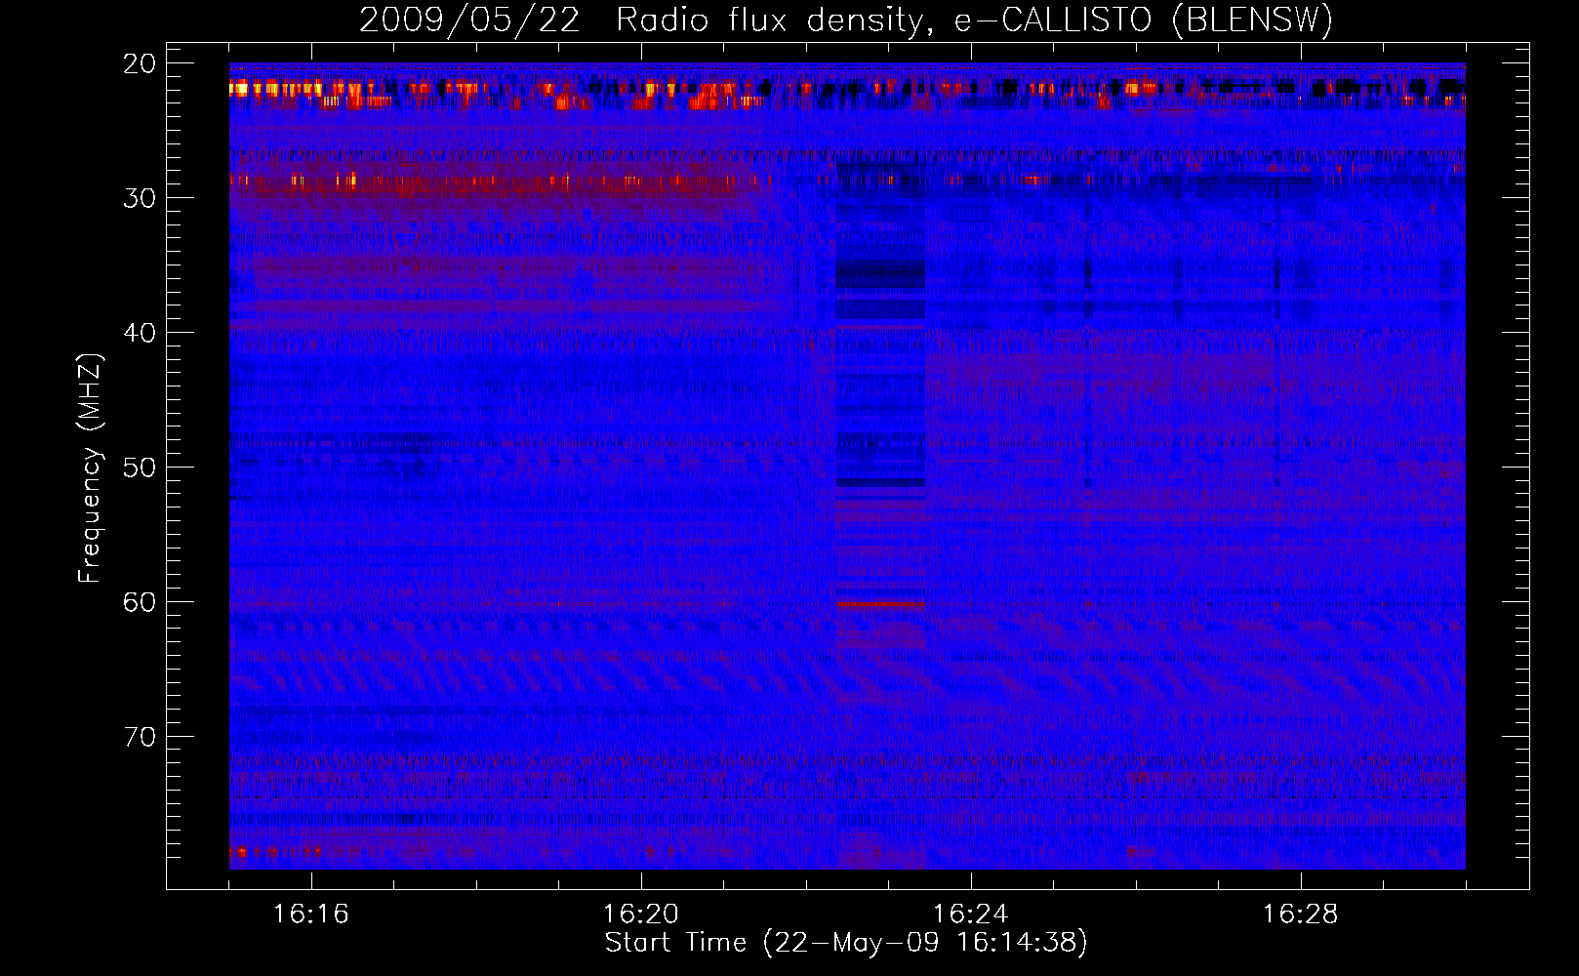The height and width of the screenshot is (976, 1579).
Task: Click the 50 frequency tick label
Action: pyautogui.click(x=141, y=468)
